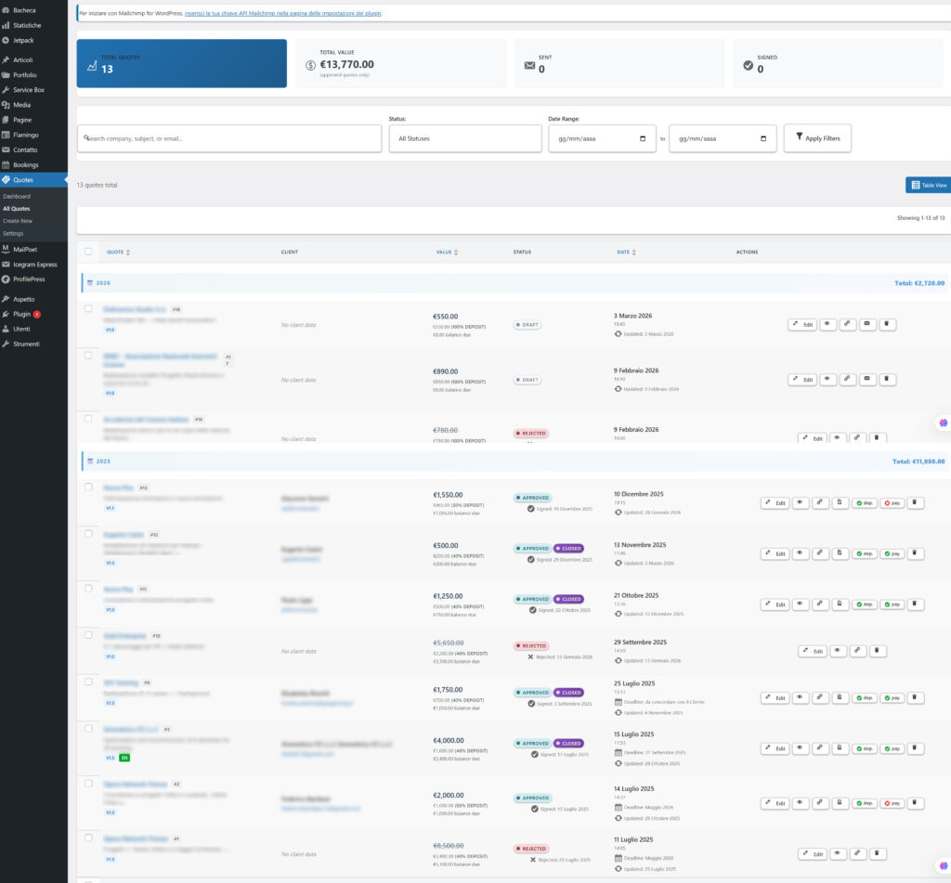951x883 pixels.
Task: Open Quotes Settings submenu item
Action: (13, 233)
